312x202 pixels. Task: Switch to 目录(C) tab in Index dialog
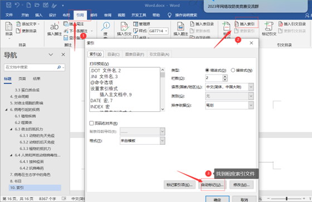point(114,55)
